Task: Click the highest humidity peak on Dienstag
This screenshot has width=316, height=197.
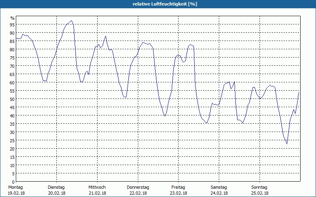Action: pyautogui.click(x=71, y=21)
